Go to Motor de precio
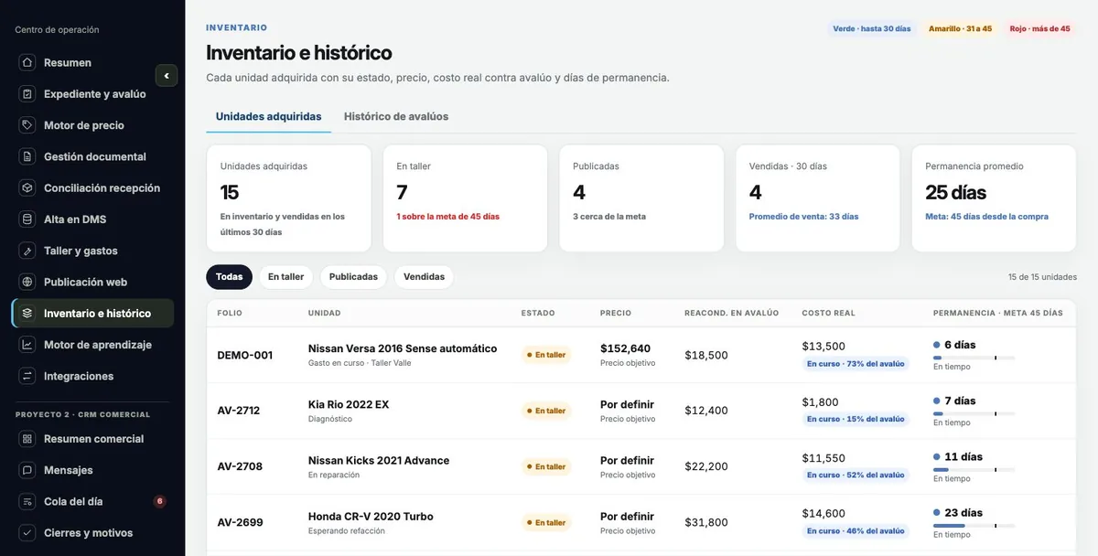Image resolution: width=1098 pixels, height=556 pixels. click(92, 125)
